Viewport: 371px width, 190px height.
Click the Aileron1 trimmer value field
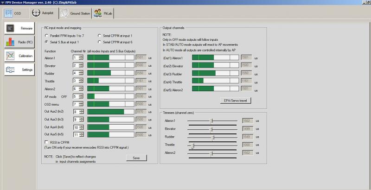click(x=247, y=120)
